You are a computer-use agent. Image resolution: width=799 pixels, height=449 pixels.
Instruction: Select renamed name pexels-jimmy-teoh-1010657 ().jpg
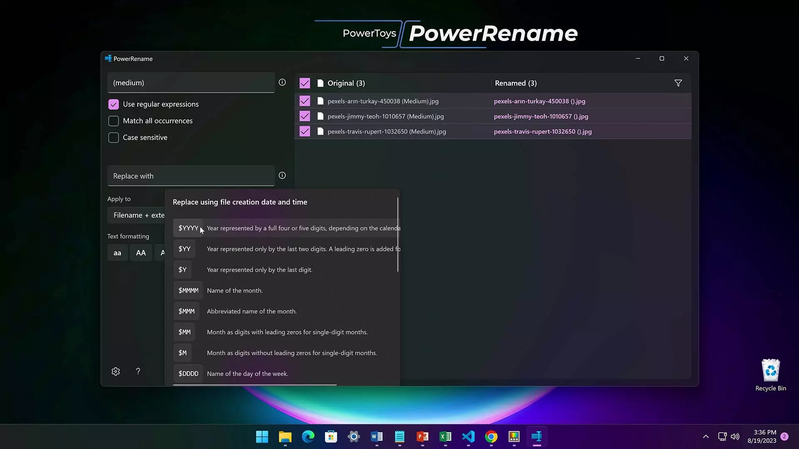pyautogui.click(x=541, y=116)
